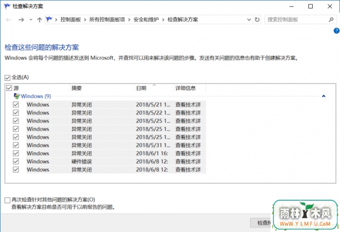340x232 pixels.
Task: Open the recent locations dropdown arrow
Action: tap(31, 20)
